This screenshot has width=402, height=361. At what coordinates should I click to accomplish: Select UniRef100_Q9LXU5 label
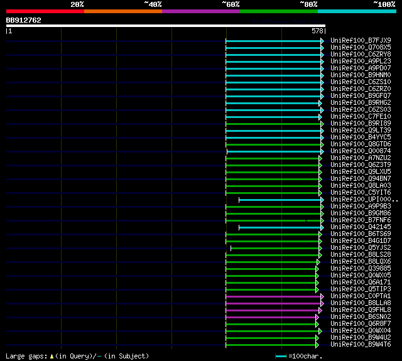click(x=361, y=172)
